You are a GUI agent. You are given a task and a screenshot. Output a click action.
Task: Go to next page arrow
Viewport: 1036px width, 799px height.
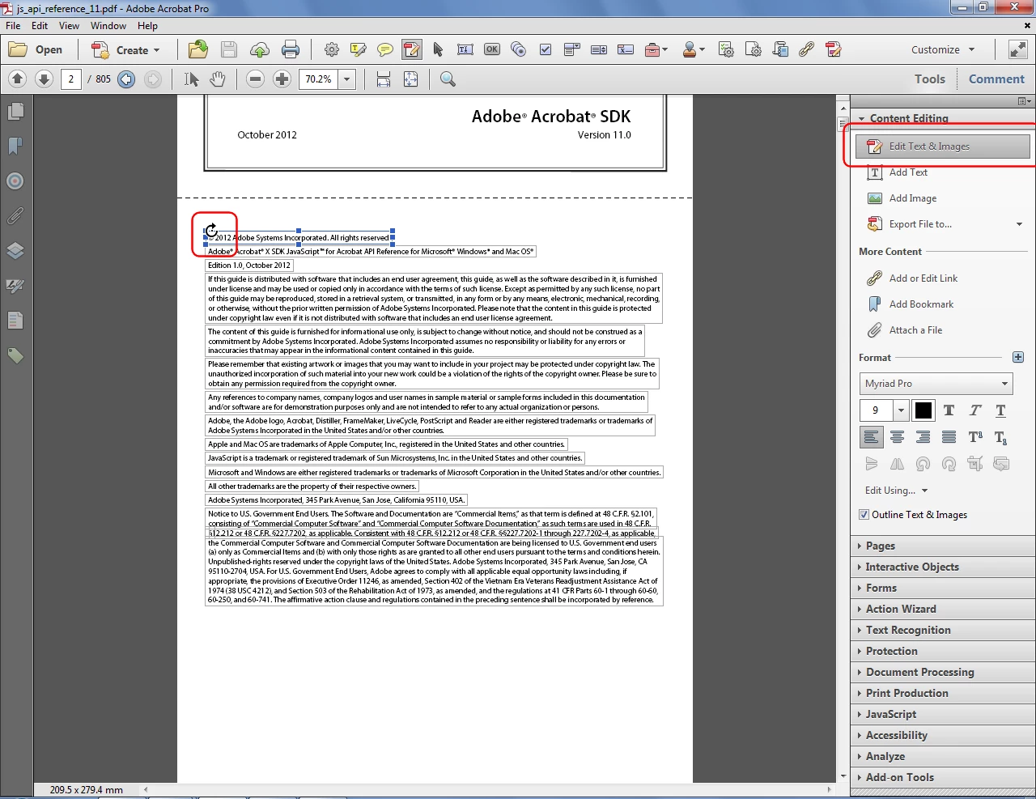coord(45,79)
